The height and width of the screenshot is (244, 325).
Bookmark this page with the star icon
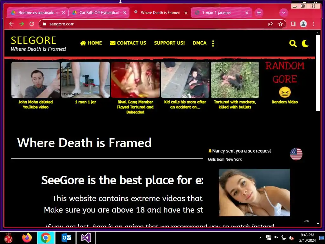click(281, 24)
